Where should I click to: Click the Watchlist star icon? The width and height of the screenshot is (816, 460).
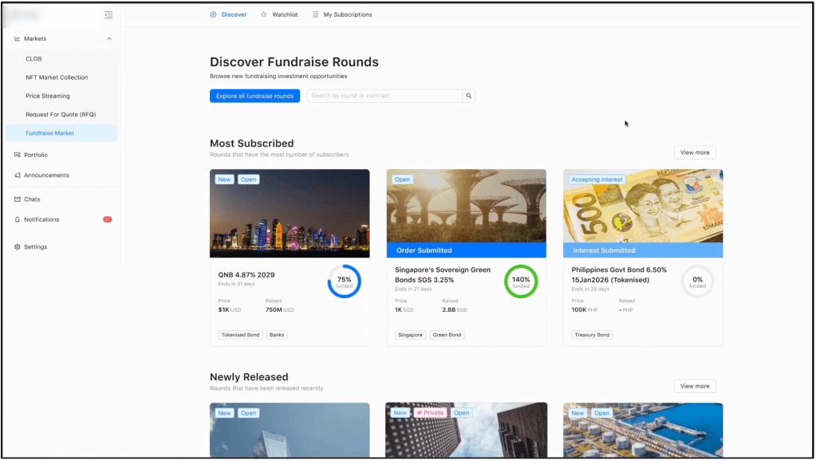[x=264, y=14]
